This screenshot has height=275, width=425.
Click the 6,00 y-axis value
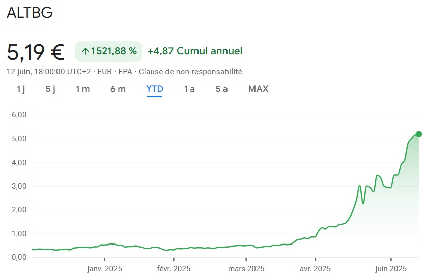pos(19,115)
